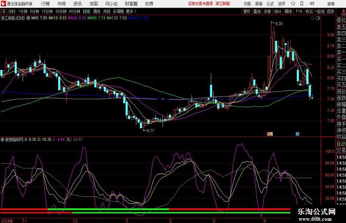Click the 财 marker on the chart
Viewport: 346px width, 223px height.
(x=297, y=134)
